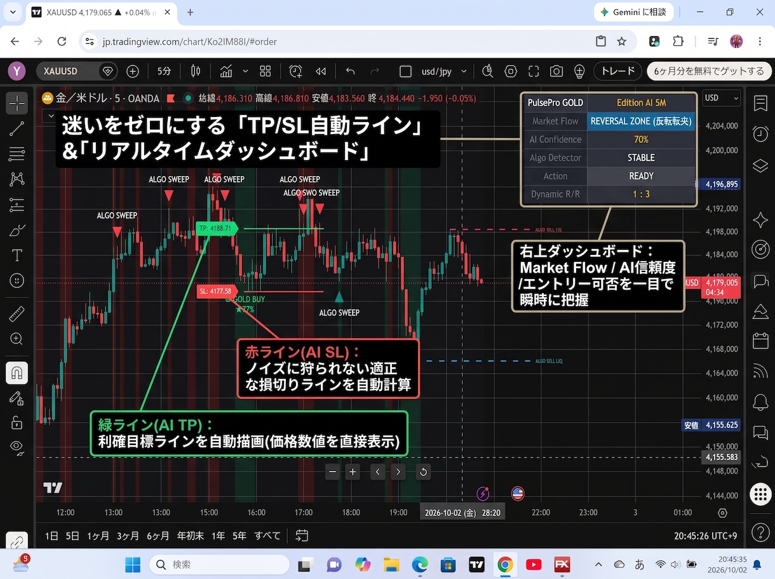775x579 pixels.
Task: Click the 6ヶ月分を無料でゲットする offer button
Action: (x=709, y=71)
